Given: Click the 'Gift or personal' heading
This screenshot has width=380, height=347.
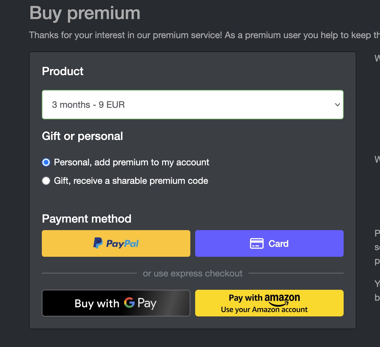Looking at the screenshot, I should (82, 136).
